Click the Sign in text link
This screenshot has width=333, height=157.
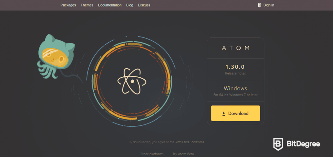tap(269, 5)
